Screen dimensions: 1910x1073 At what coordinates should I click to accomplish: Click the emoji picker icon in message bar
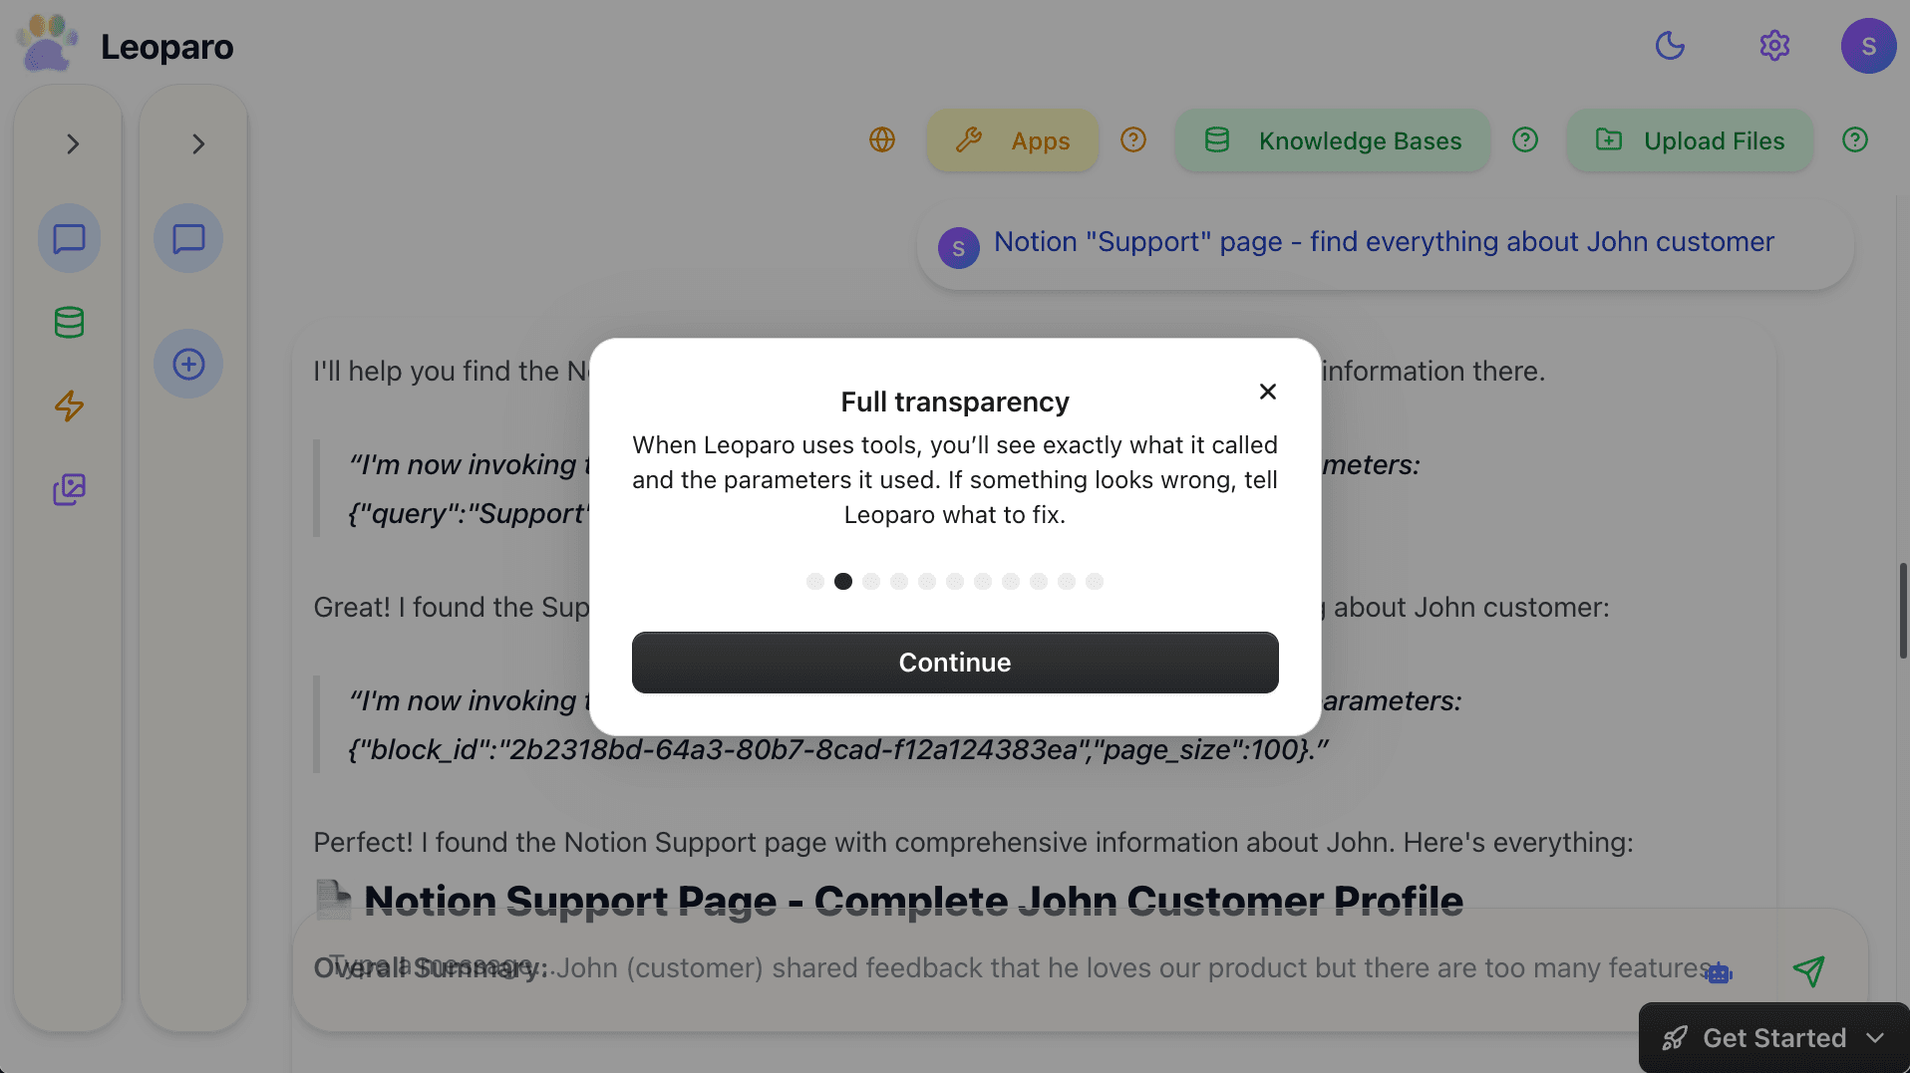[1719, 973]
